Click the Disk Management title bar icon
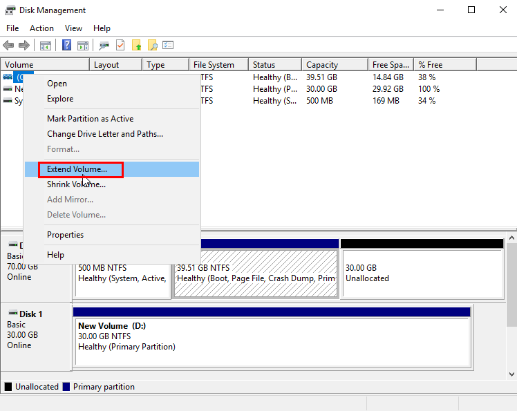The width and height of the screenshot is (517, 411). [x=10, y=10]
